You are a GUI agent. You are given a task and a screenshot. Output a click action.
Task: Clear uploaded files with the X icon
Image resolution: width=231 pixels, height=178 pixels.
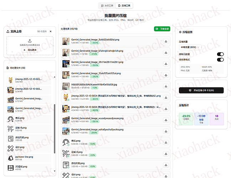coord(50,31)
